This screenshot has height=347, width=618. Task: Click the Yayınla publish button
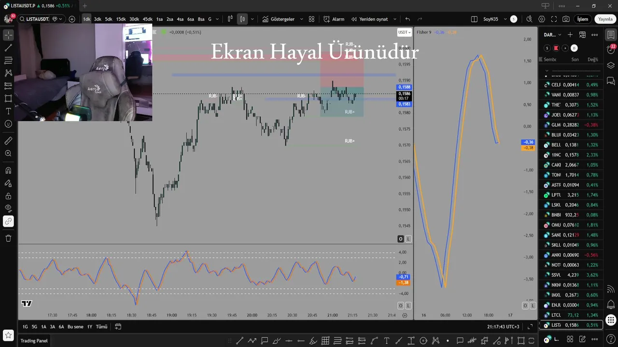pyautogui.click(x=605, y=19)
